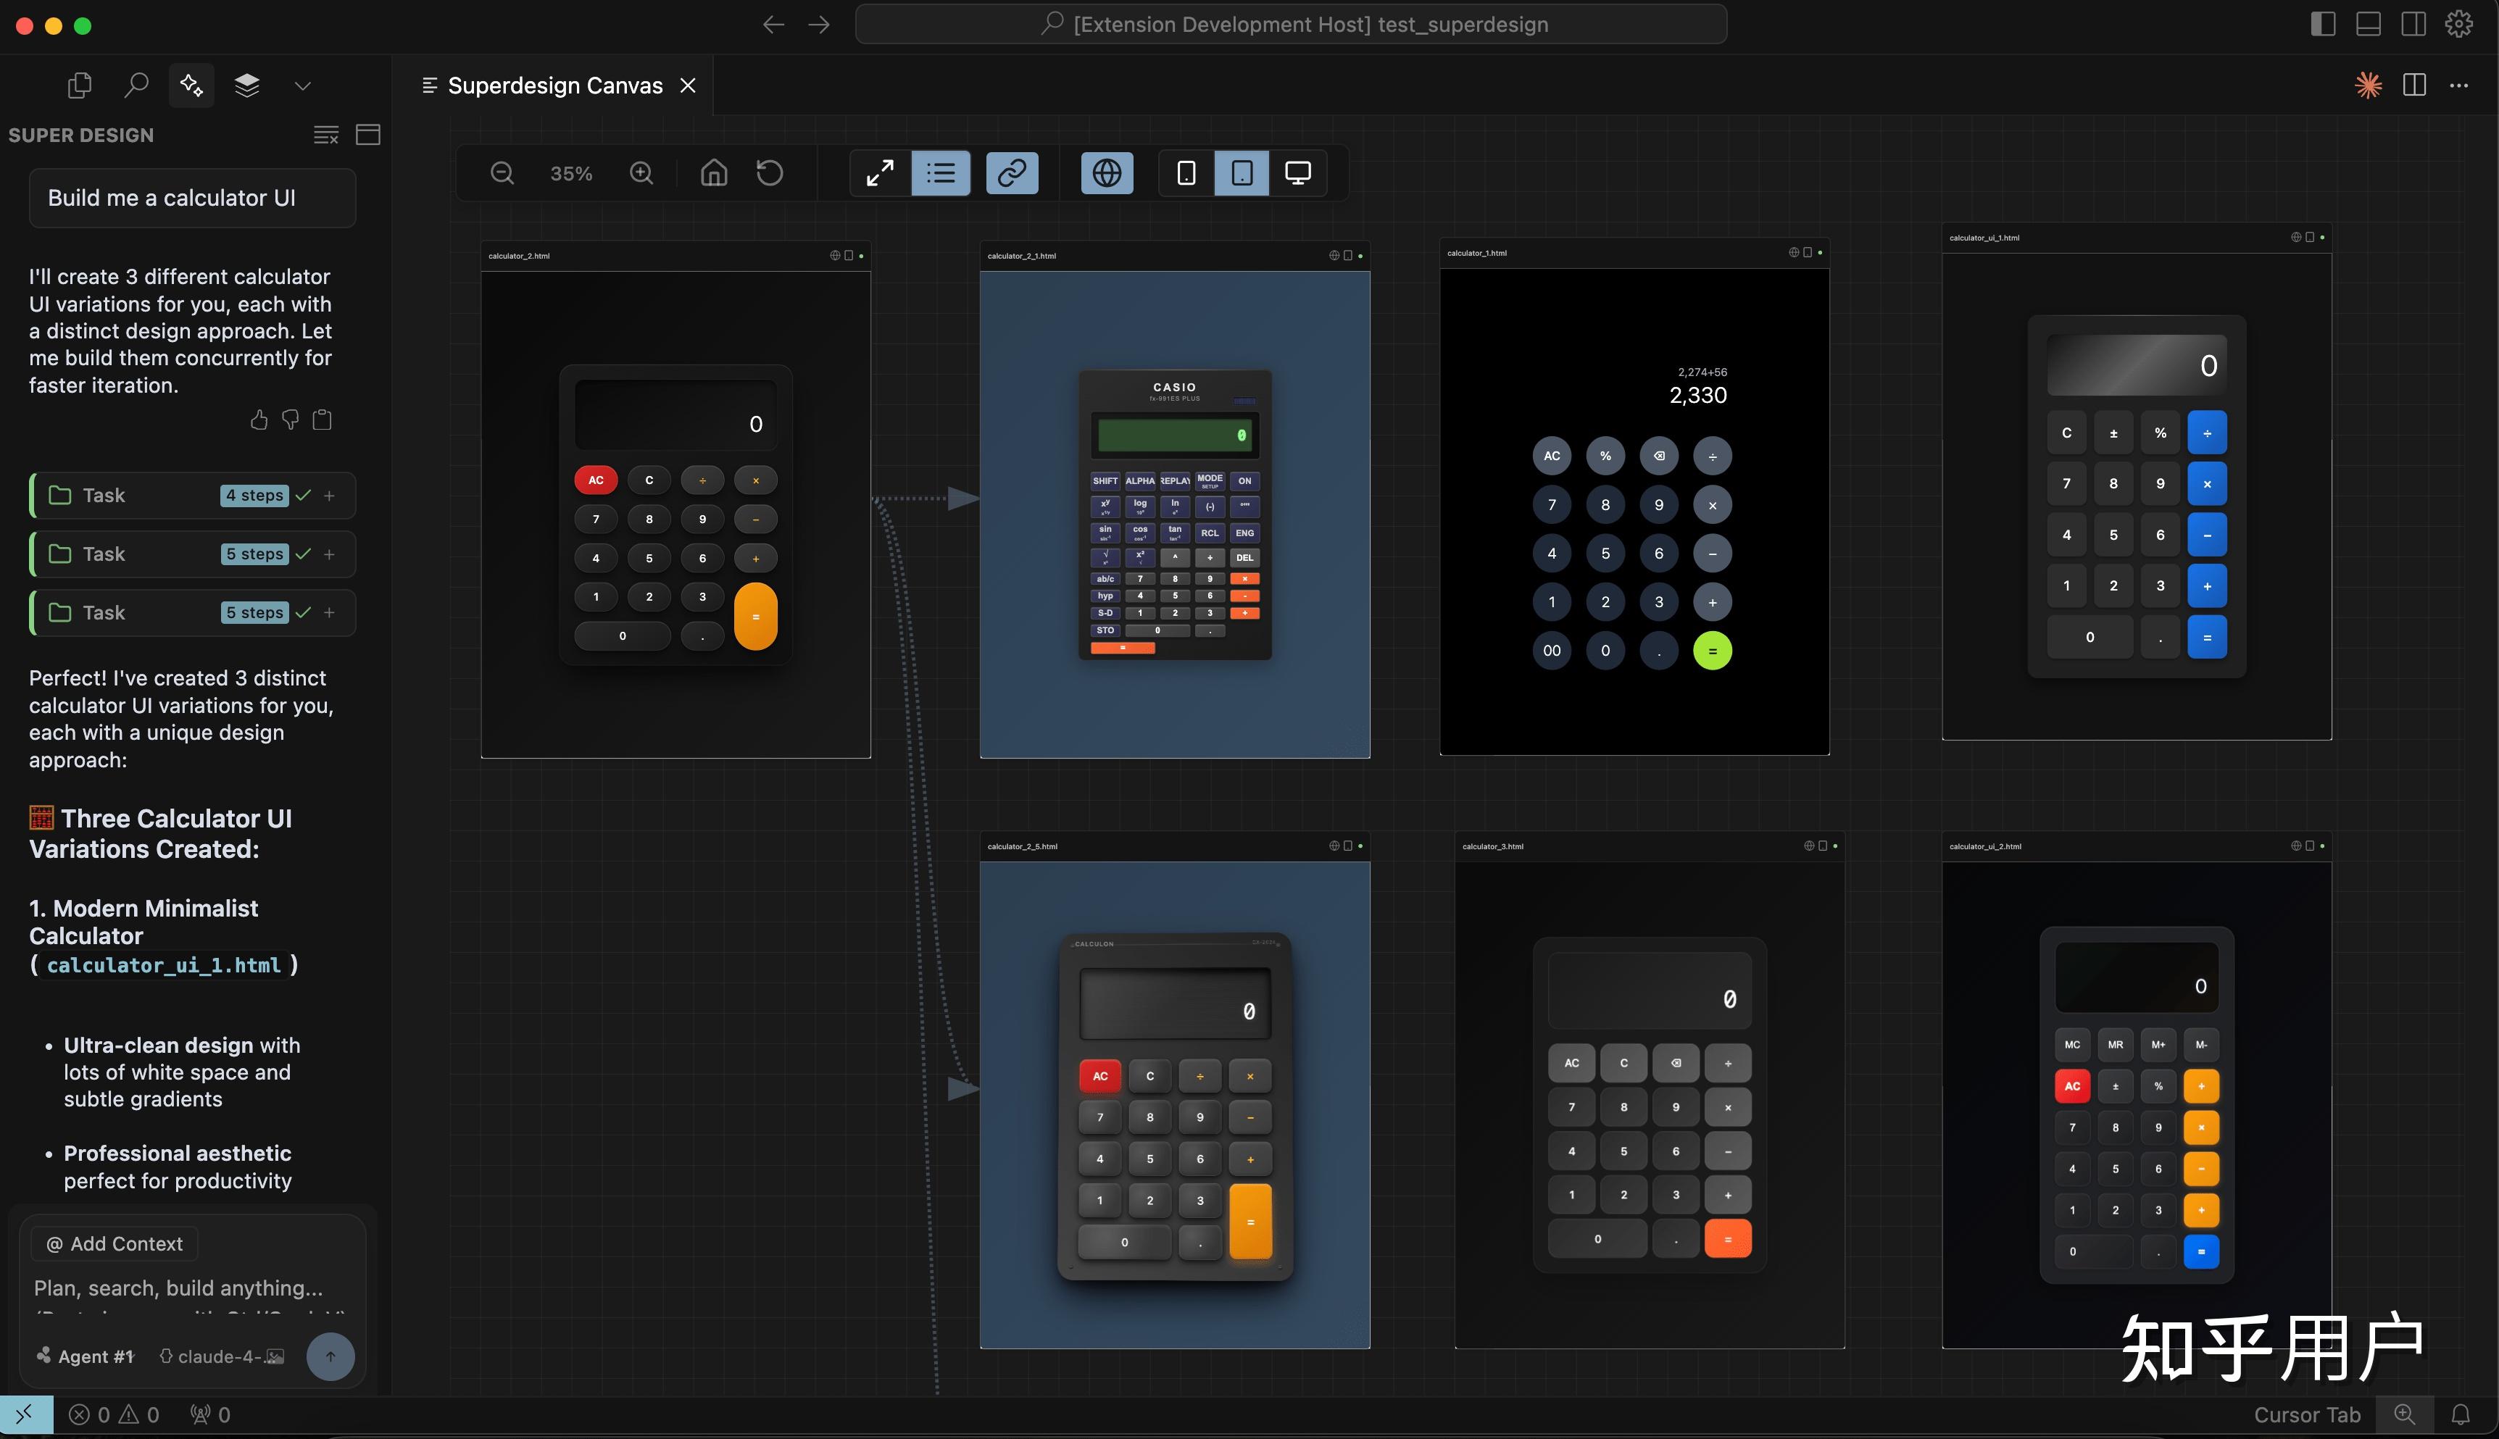Select the mobile viewport size
This screenshot has width=2499, height=1439.
tap(1186, 173)
